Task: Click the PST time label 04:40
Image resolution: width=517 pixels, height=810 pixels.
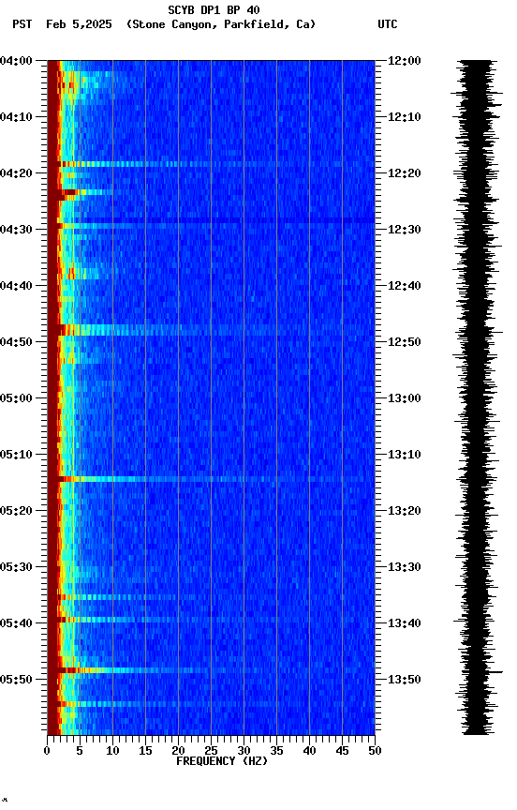Action: tap(16, 286)
